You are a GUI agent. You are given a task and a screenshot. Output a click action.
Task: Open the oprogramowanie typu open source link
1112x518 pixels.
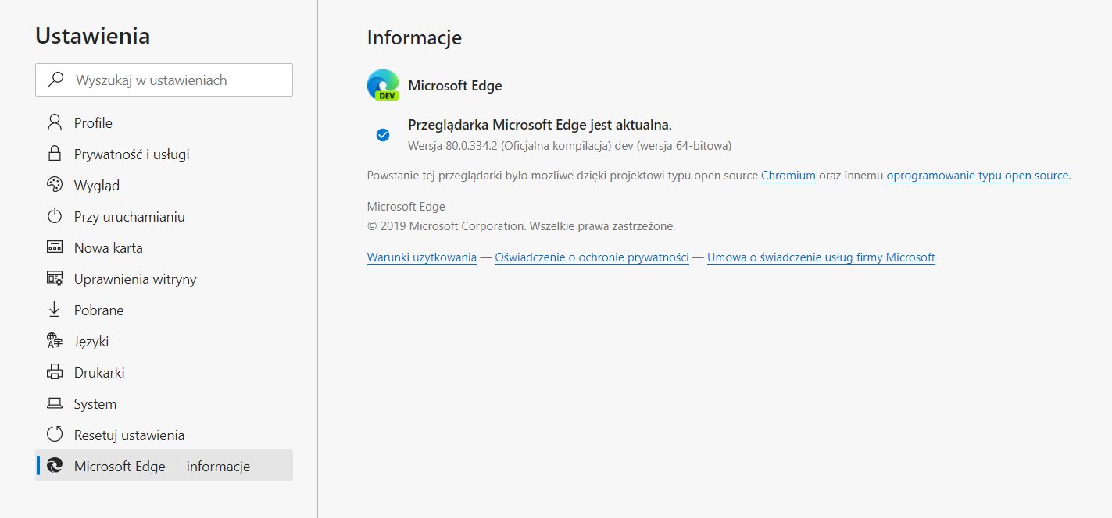pyautogui.click(x=978, y=176)
